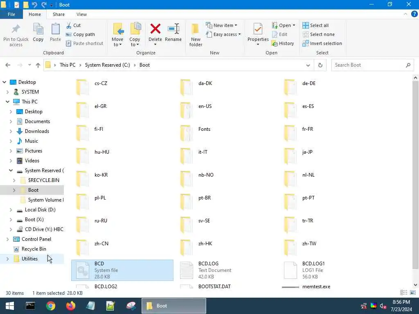Open the File menu tab
Viewport: 419px width, 314px height.
(11, 14)
